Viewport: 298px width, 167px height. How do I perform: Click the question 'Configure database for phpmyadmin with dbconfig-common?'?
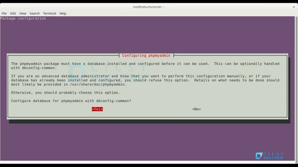71,101
